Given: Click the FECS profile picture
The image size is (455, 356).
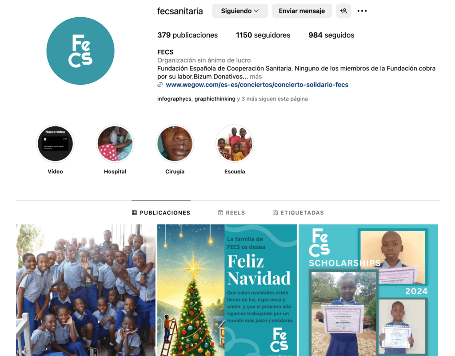Looking at the screenshot, I should (x=80, y=51).
